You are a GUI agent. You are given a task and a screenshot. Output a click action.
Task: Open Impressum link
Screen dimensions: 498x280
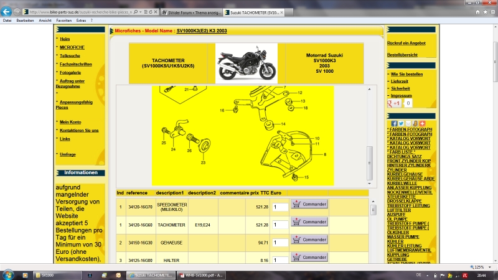click(x=401, y=96)
